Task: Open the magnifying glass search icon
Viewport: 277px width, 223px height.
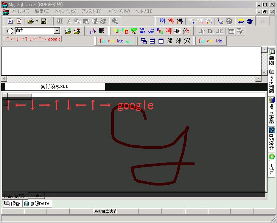Action: click(x=115, y=21)
